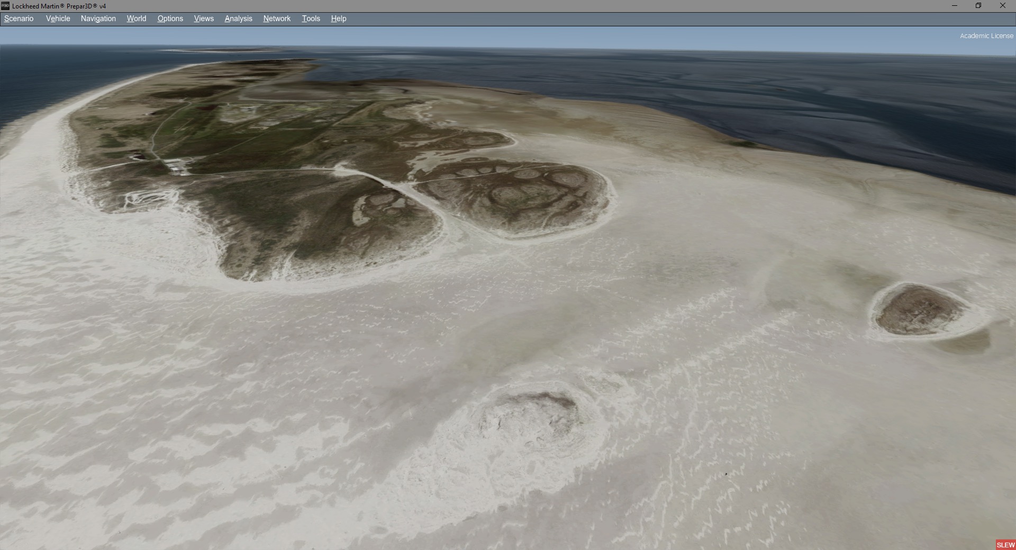Open the Navigation menu
This screenshot has width=1016, height=550.
[x=98, y=19]
